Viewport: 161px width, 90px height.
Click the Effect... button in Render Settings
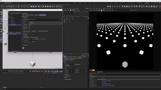click(11, 32)
